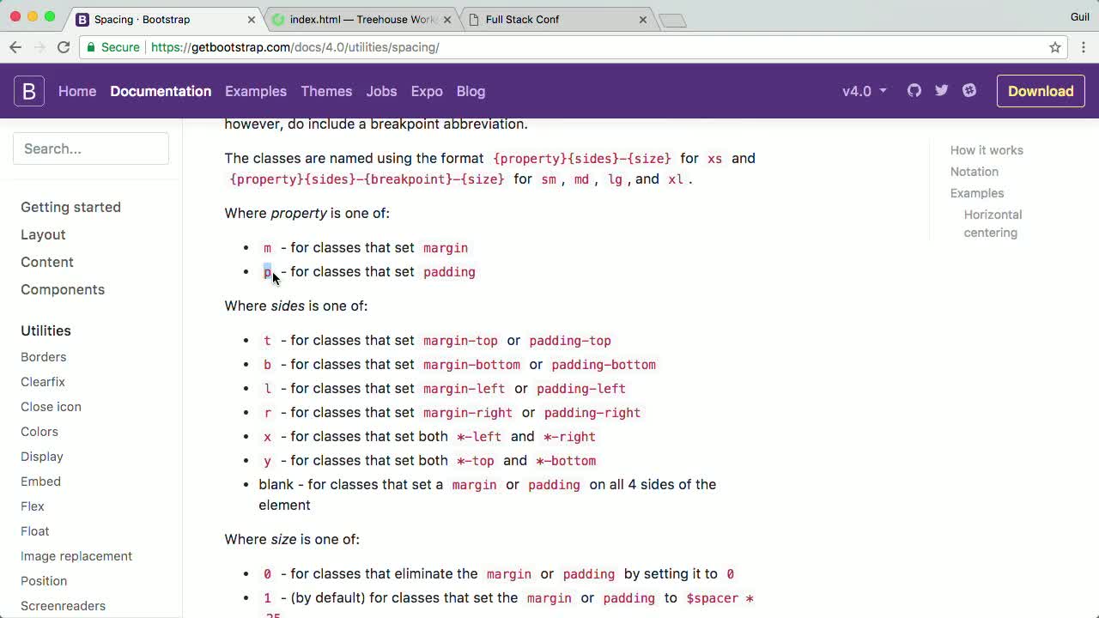Open the Themes nav link
Viewport: 1099px width, 618px height.
coord(326,91)
